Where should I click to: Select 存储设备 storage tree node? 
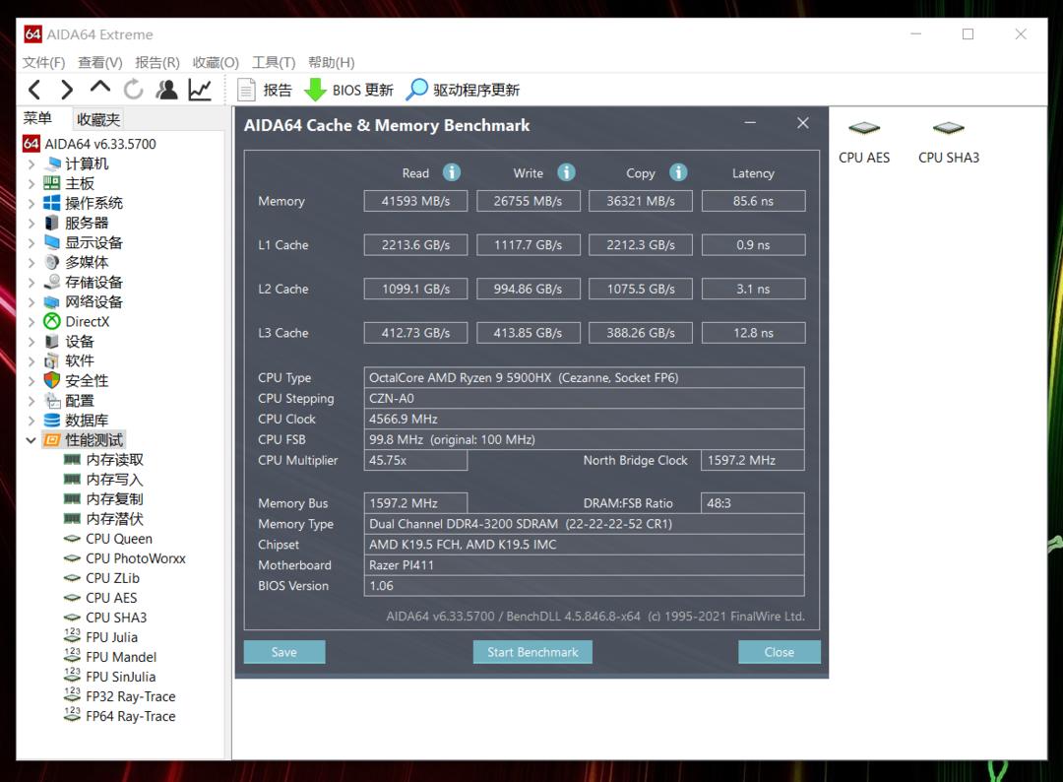(x=94, y=282)
